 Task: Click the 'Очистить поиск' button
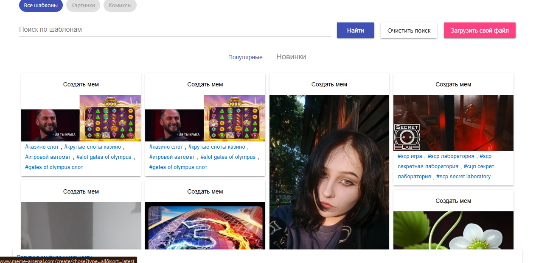409,30
